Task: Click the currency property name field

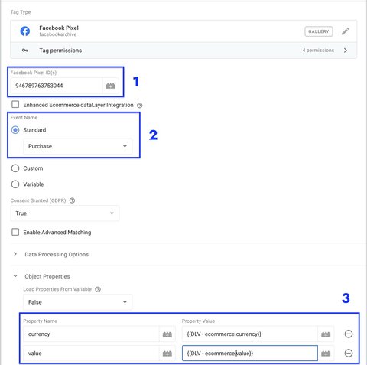Action: click(x=91, y=334)
